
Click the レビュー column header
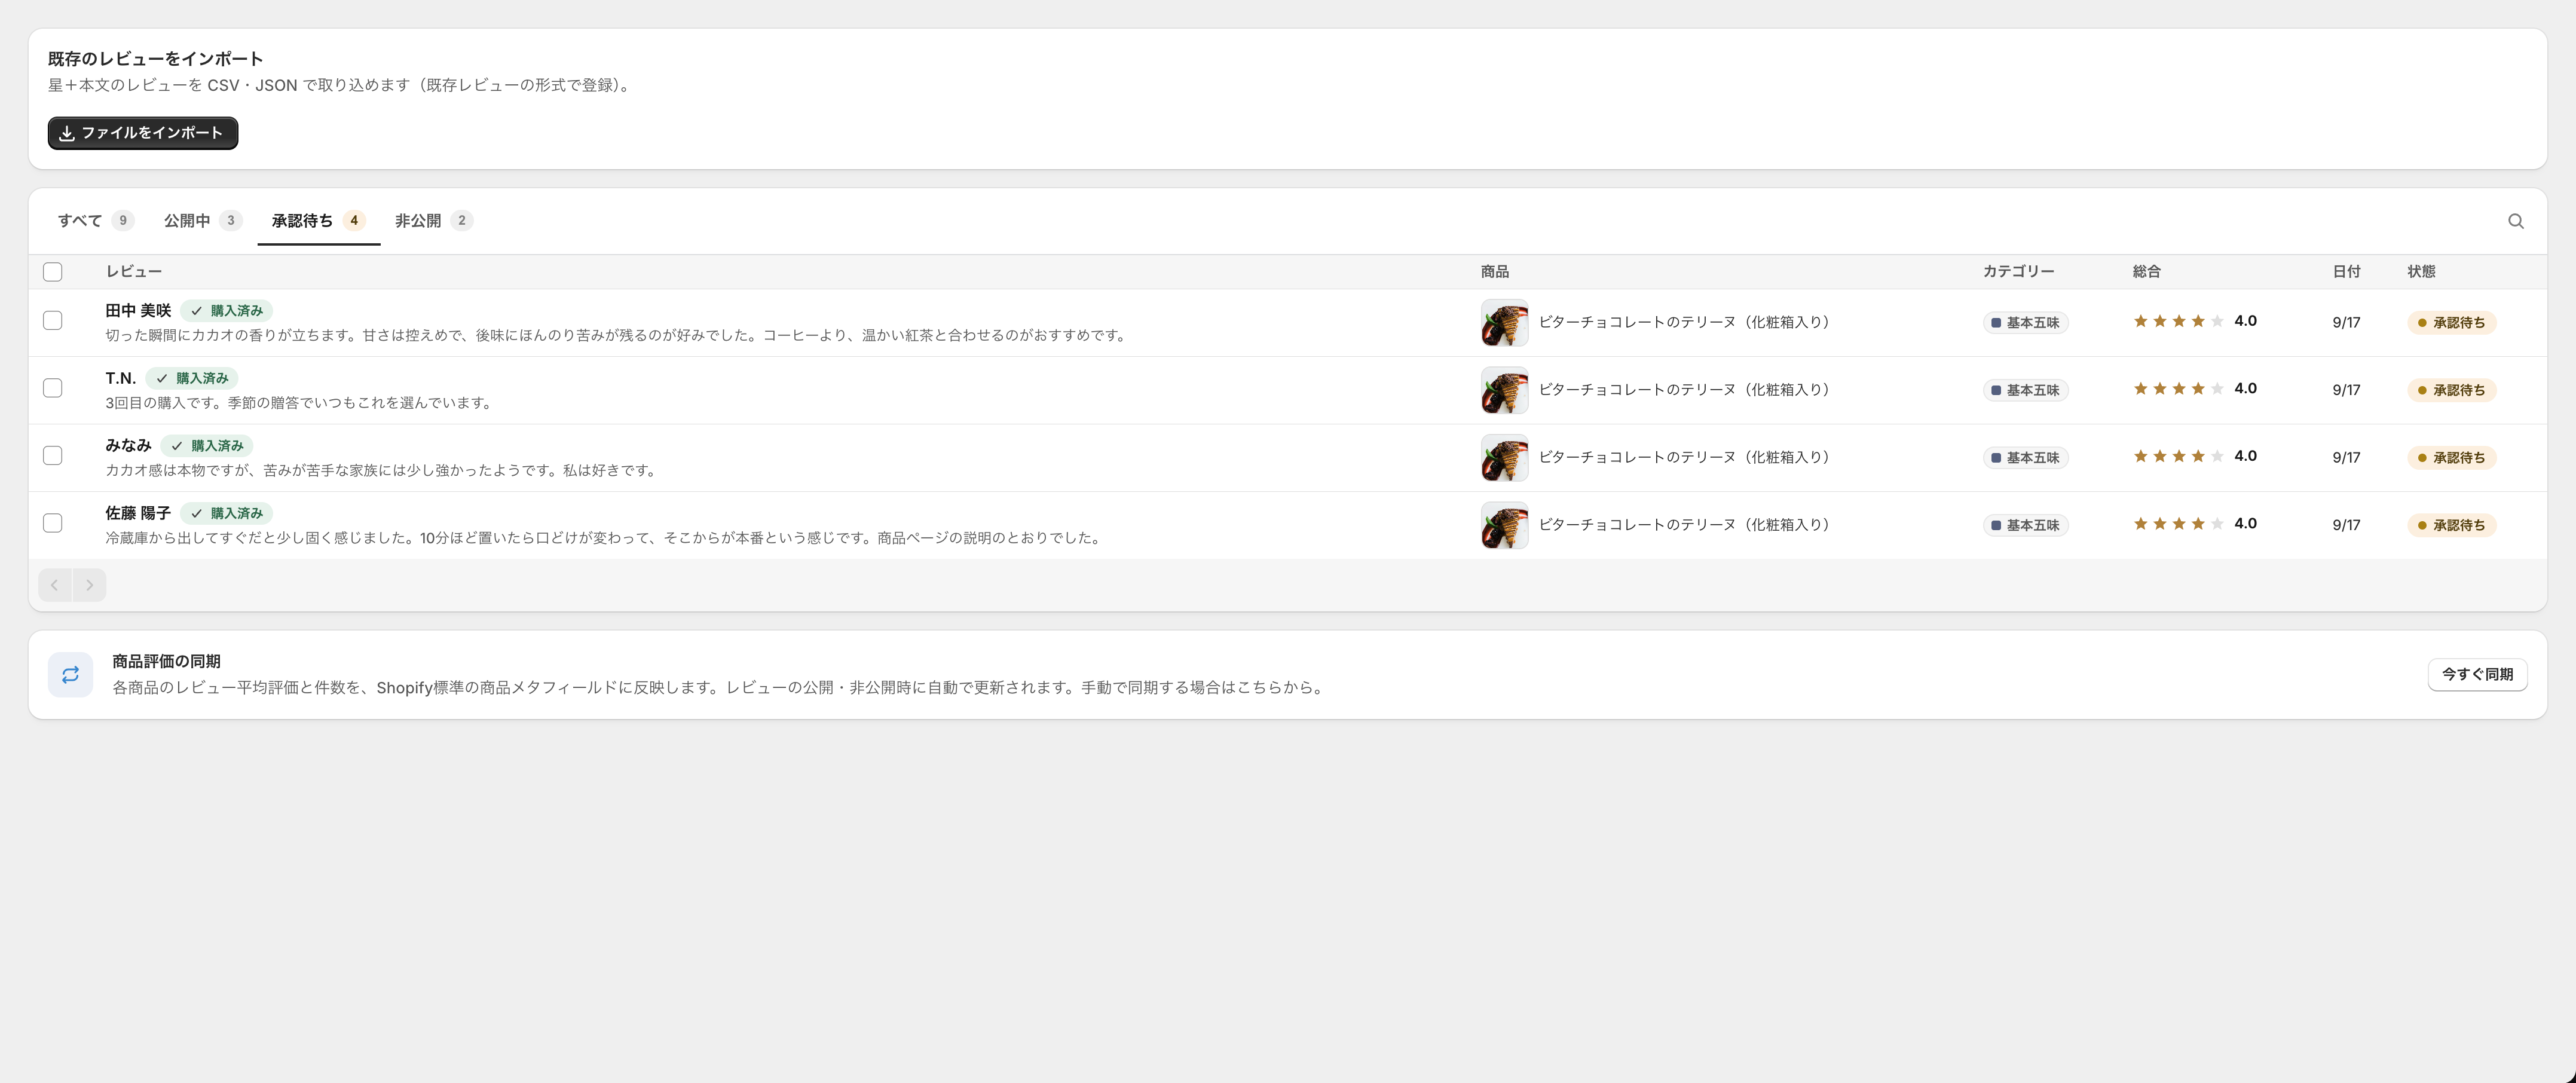(134, 272)
